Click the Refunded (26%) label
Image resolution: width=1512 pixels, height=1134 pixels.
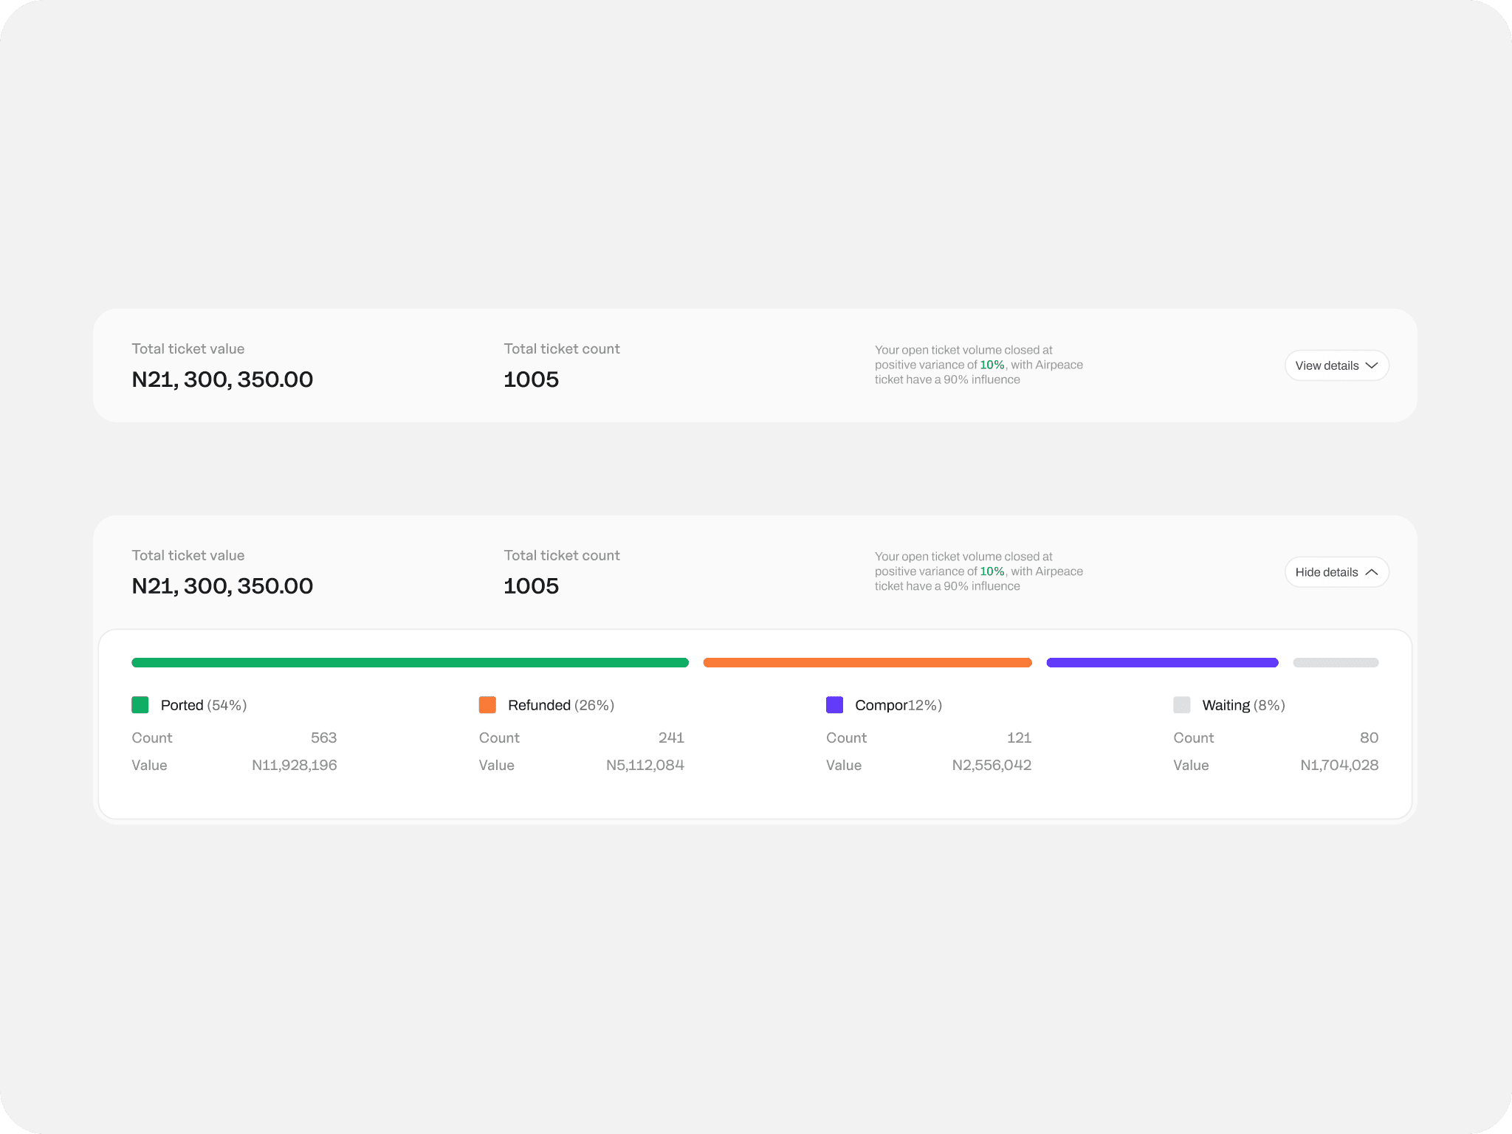[x=561, y=705]
